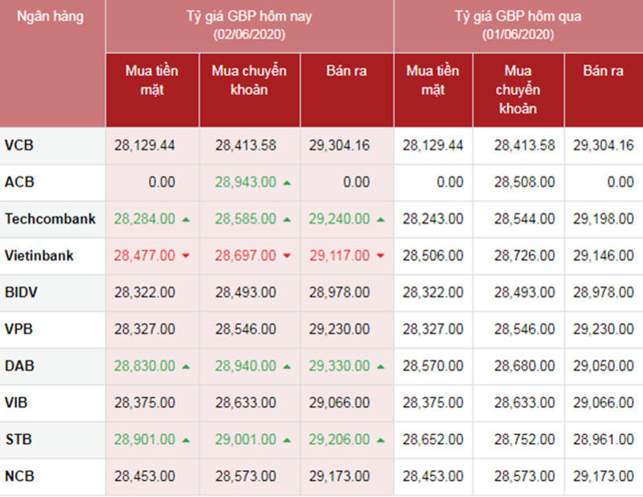Click green arrow beside Techcombank 29,240.00

coord(381,220)
